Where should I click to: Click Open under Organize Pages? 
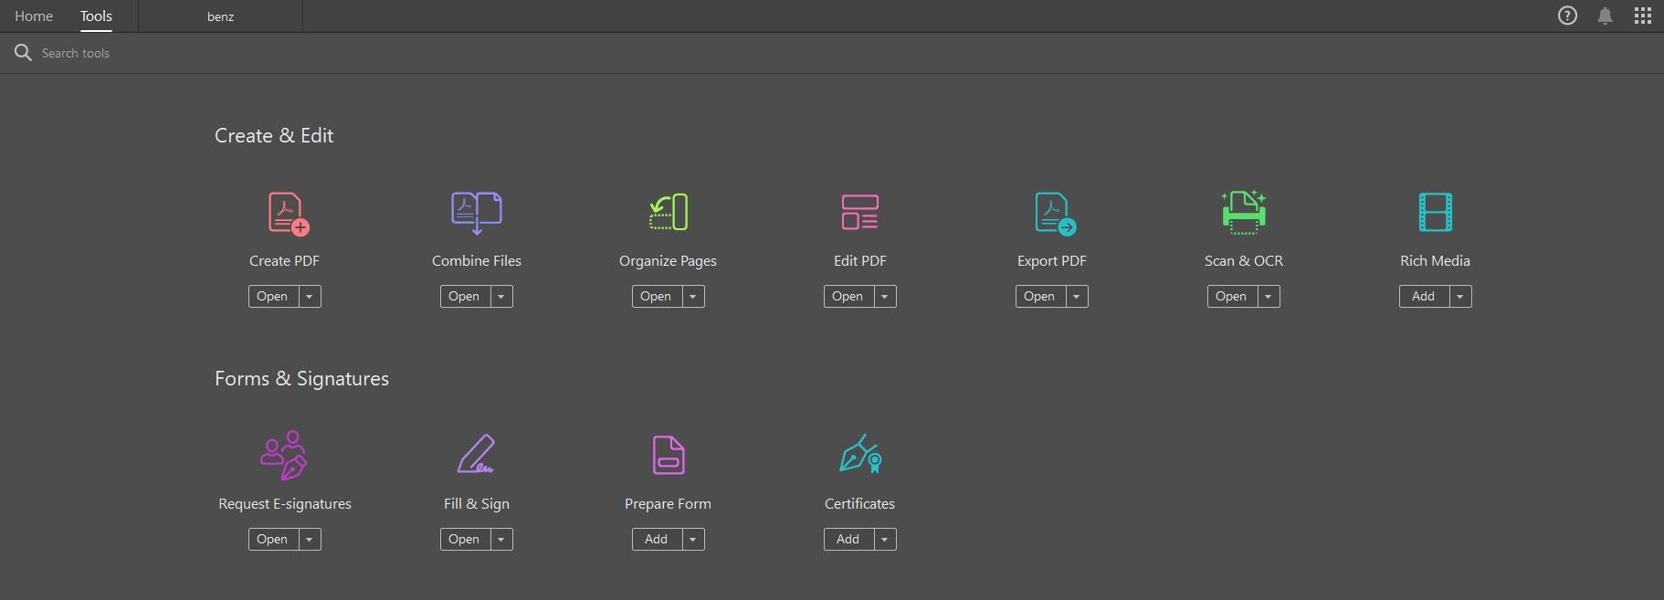(657, 296)
